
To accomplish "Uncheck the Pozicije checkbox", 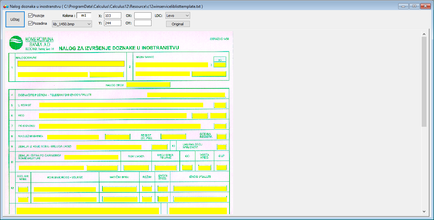I will pos(31,16).
